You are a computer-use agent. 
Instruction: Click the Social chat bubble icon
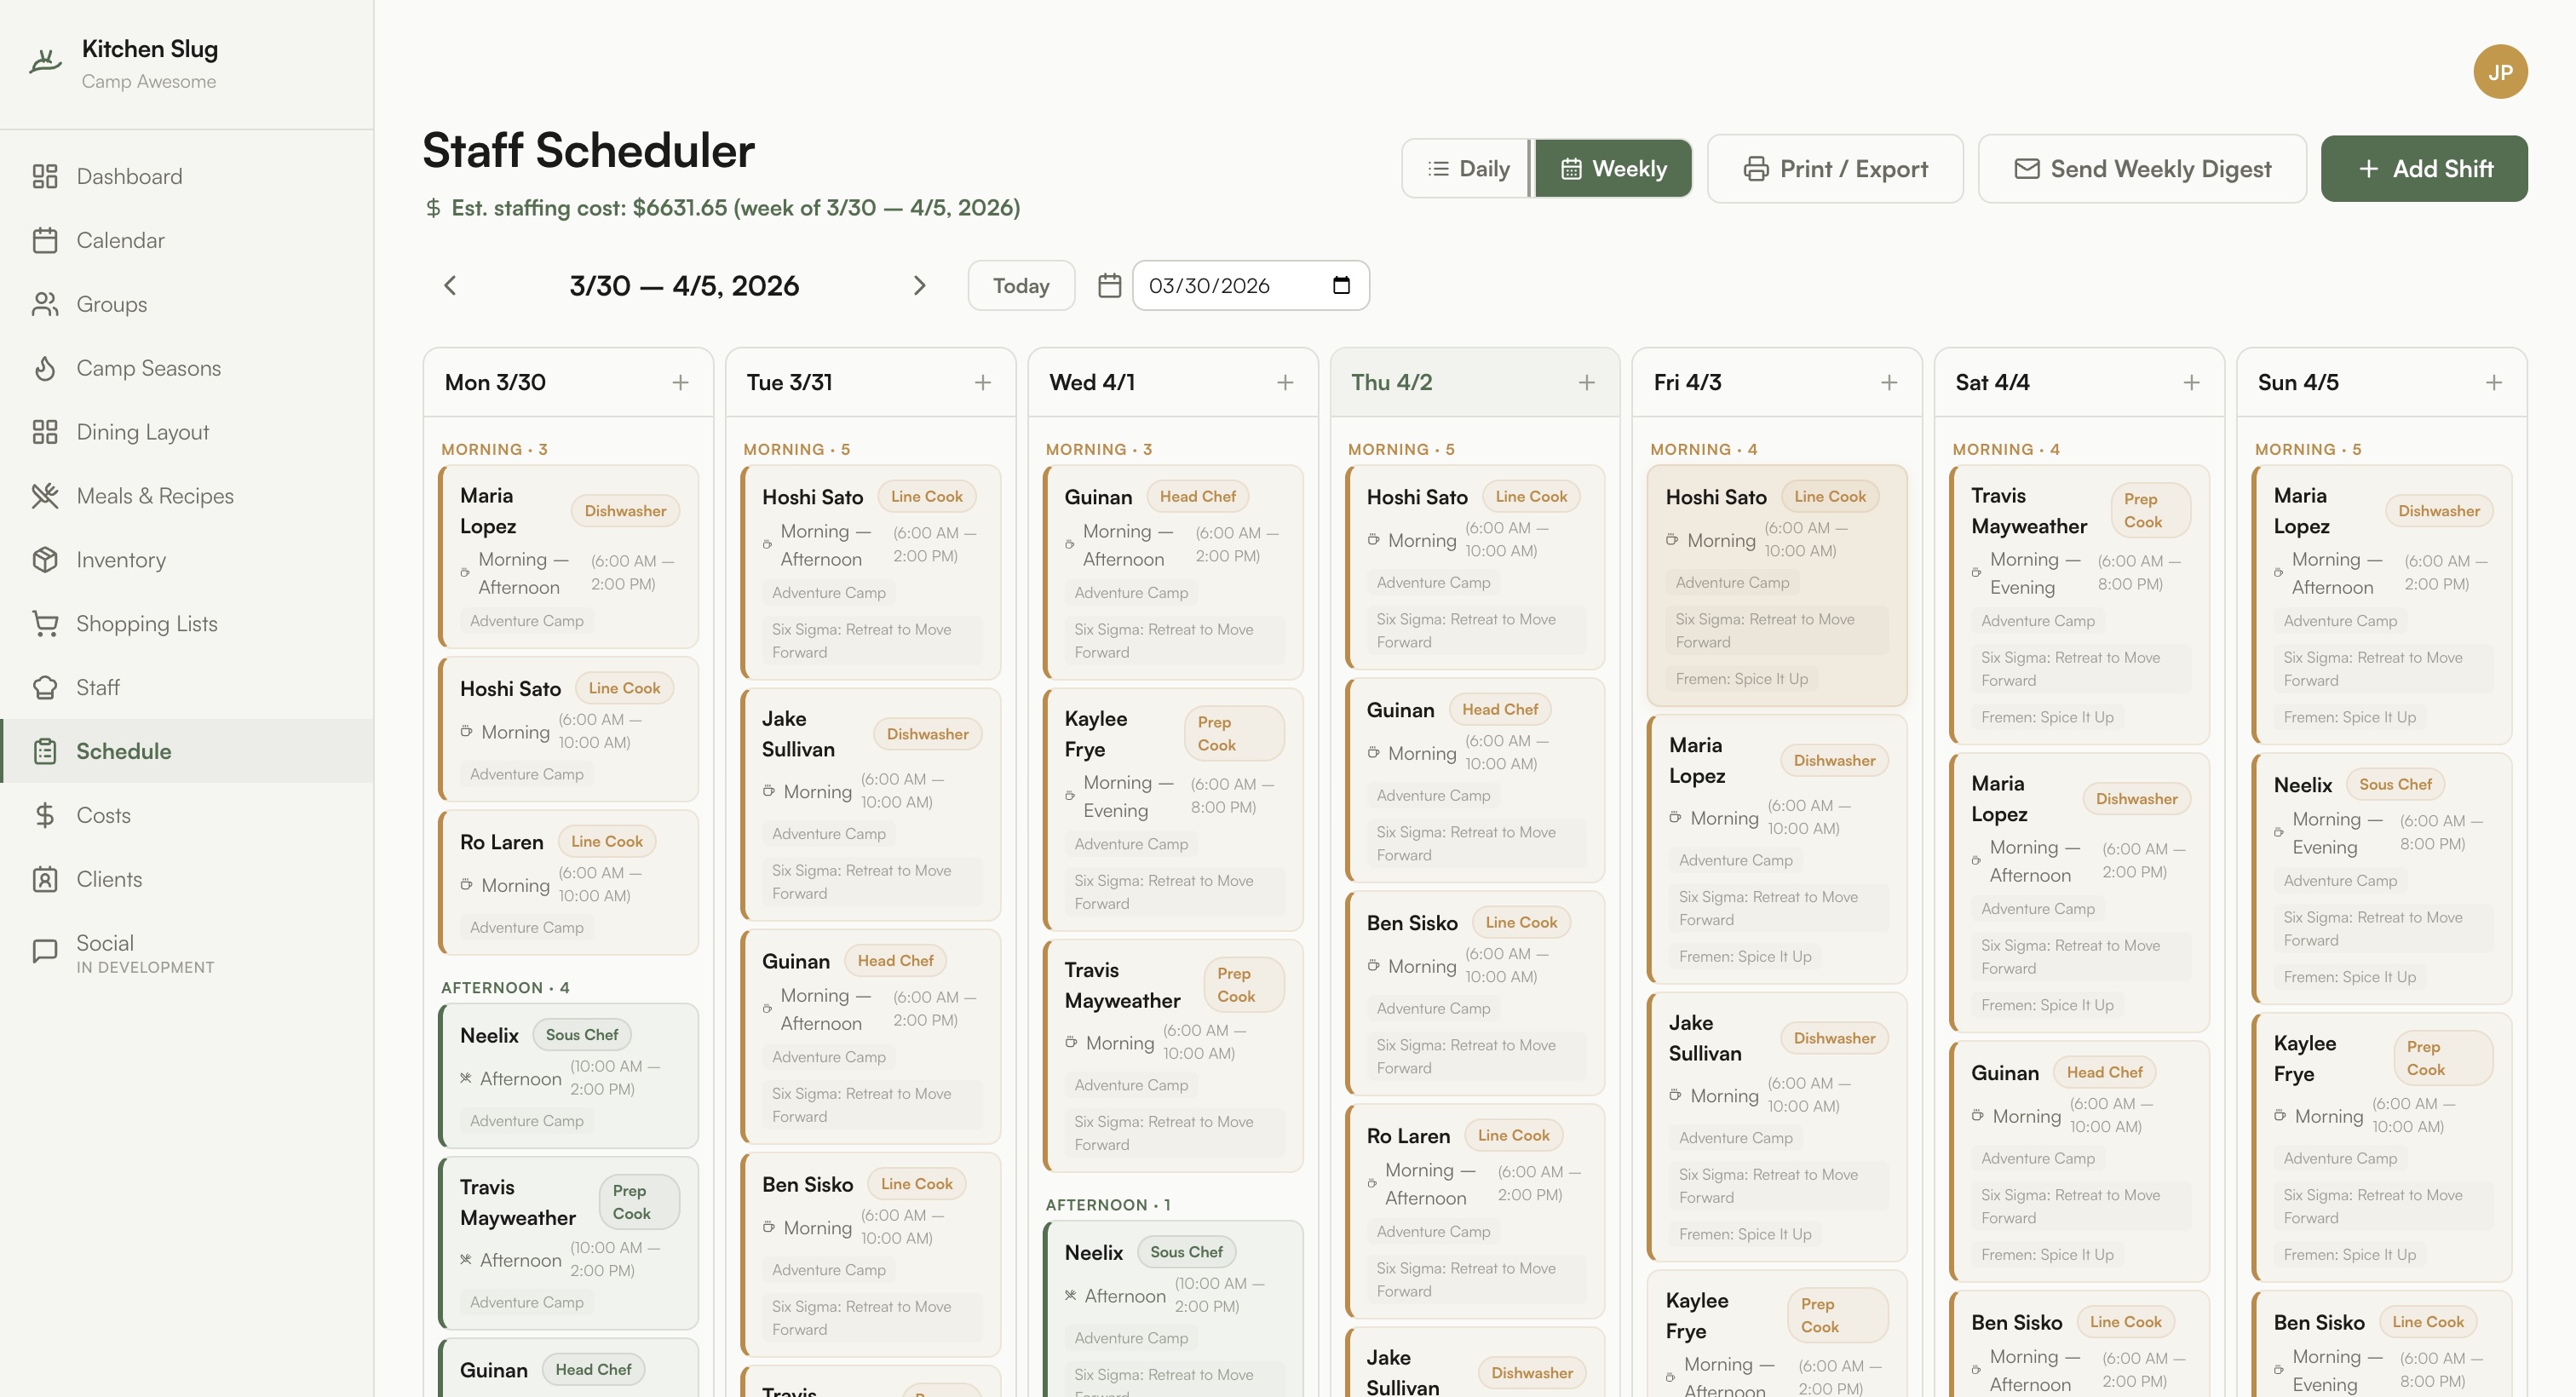click(x=45, y=951)
